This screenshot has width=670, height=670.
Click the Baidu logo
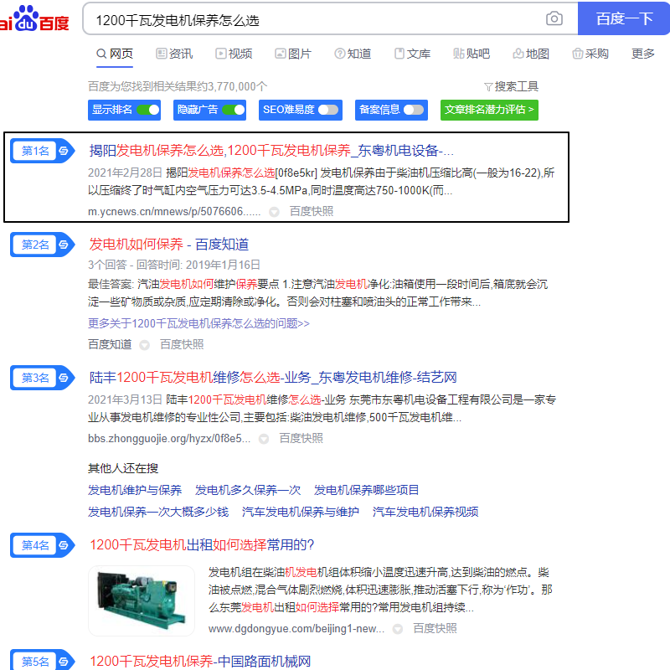point(34,18)
